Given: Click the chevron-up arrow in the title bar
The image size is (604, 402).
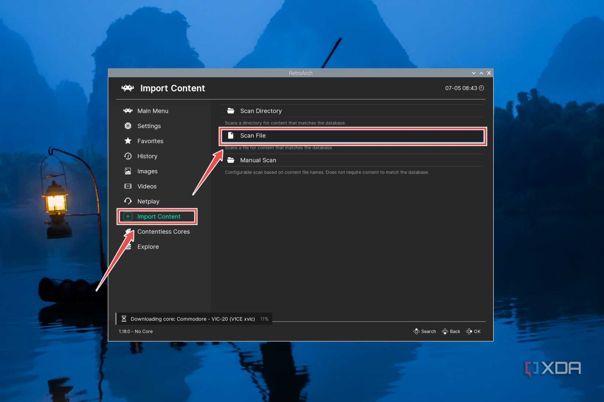Looking at the screenshot, I should point(481,73).
